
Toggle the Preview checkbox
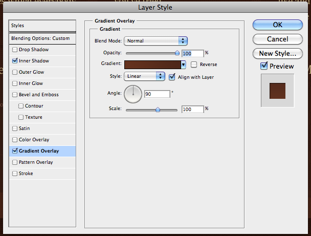(x=264, y=66)
